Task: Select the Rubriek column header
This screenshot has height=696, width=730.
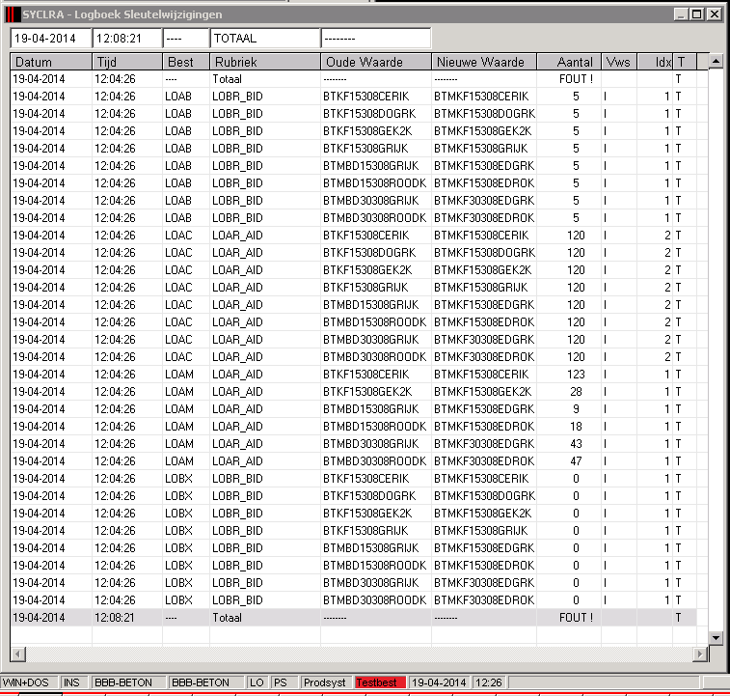Action: (x=265, y=62)
